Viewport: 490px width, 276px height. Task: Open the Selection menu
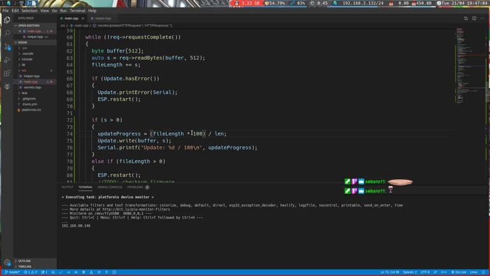tap(29, 11)
